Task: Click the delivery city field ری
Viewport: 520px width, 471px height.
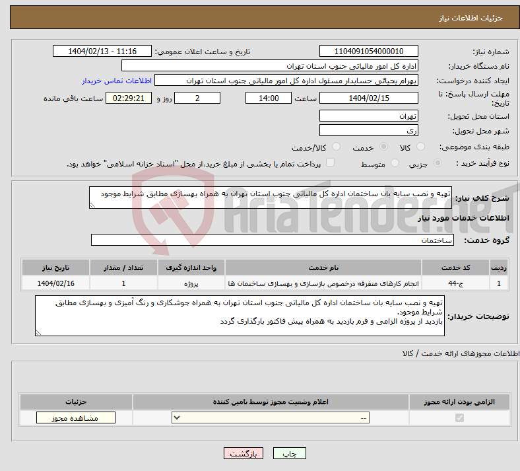Action: click(x=368, y=130)
